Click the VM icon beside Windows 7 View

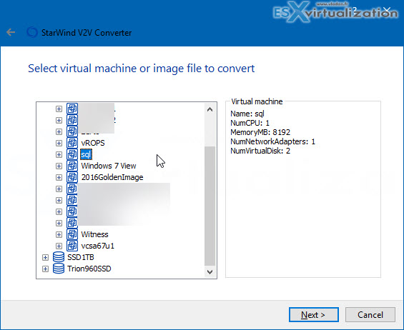coord(72,166)
